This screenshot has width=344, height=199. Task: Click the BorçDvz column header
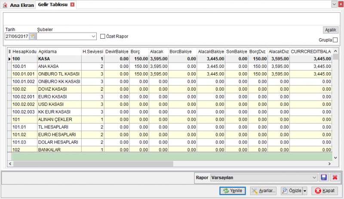click(258, 52)
